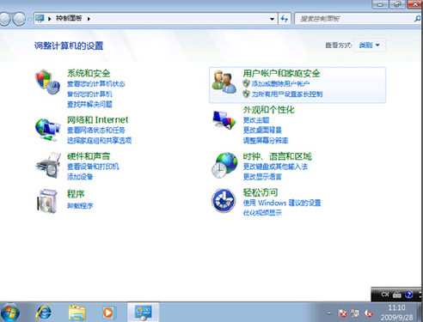Click the Forward navigation arrow
The image size is (423, 322).
[19, 19]
